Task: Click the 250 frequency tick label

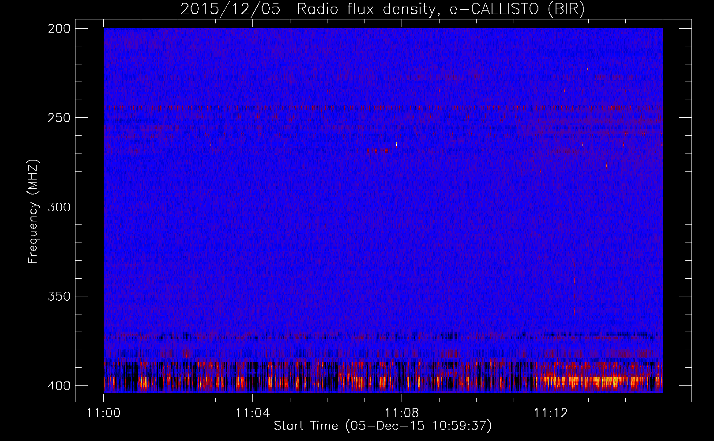Action: pos(59,118)
